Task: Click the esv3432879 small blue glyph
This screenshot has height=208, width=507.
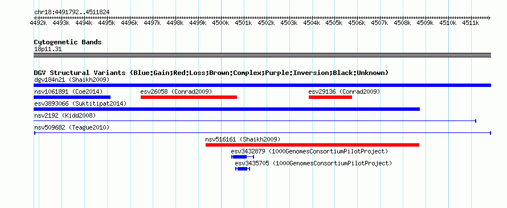Action: pyautogui.click(x=243, y=157)
